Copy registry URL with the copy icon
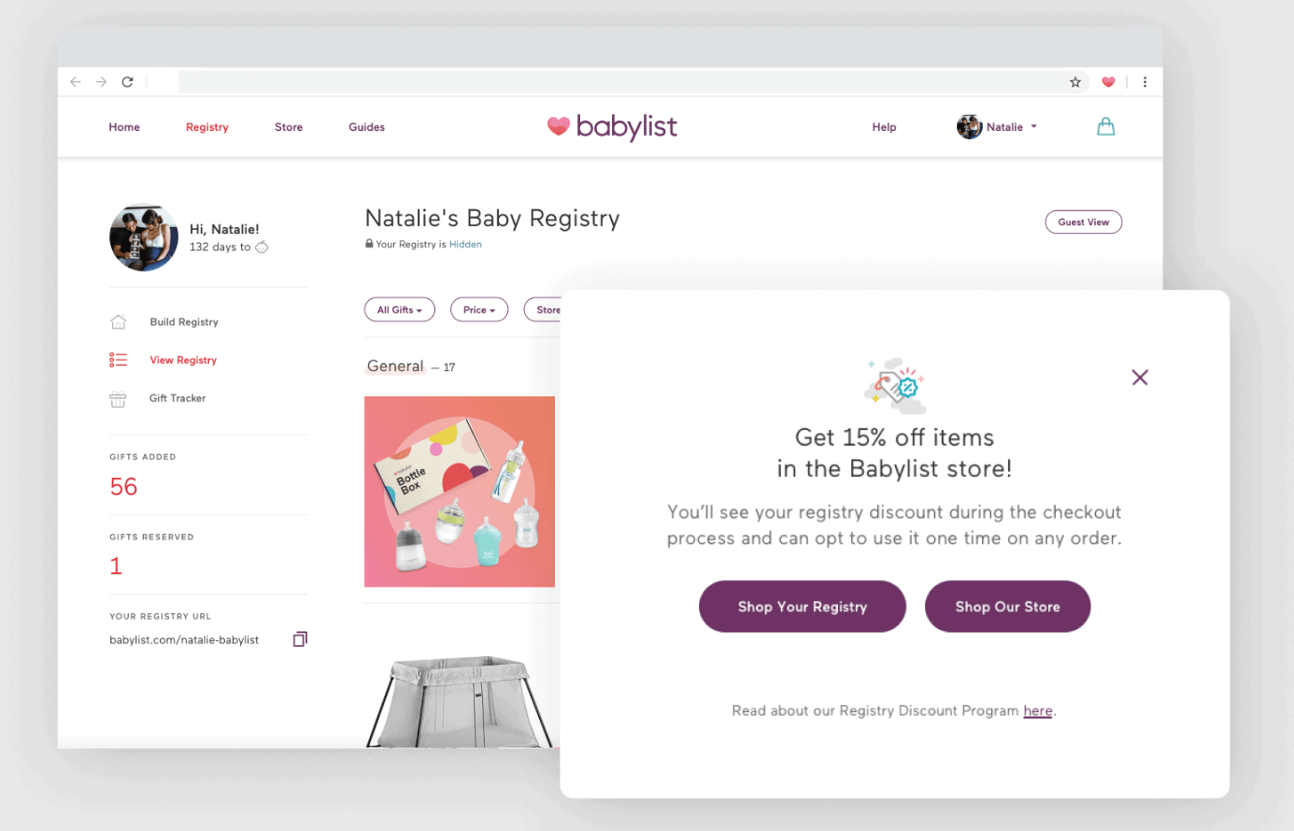The image size is (1294, 831). pos(300,639)
